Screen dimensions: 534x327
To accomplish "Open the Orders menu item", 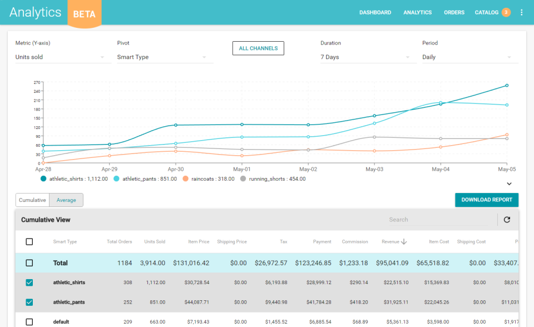I will [x=454, y=12].
